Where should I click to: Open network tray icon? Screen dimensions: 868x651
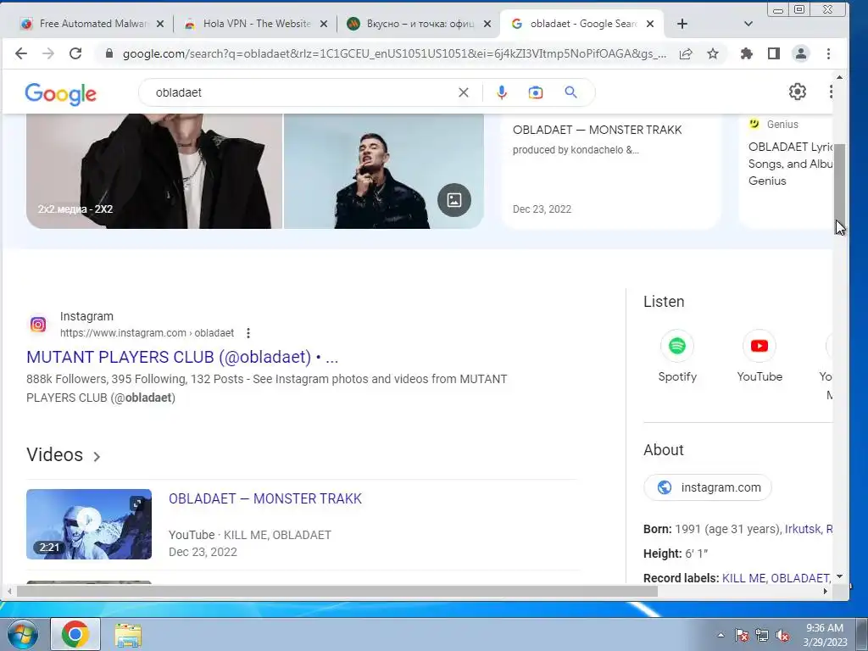click(x=762, y=635)
